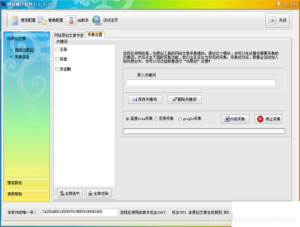Click the 全部选中 select all button
The height and width of the screenshot is (227, 300).
point(70,193)
